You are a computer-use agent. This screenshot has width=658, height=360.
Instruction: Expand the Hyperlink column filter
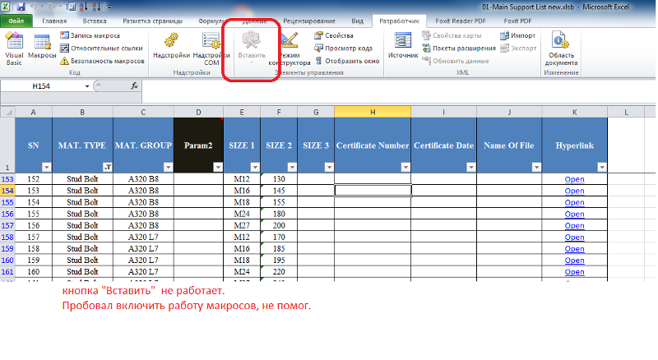(x=601, y=167)
